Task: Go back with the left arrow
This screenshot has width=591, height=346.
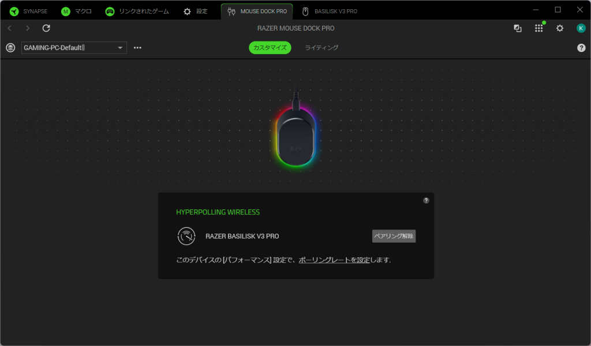Action: 10,28
